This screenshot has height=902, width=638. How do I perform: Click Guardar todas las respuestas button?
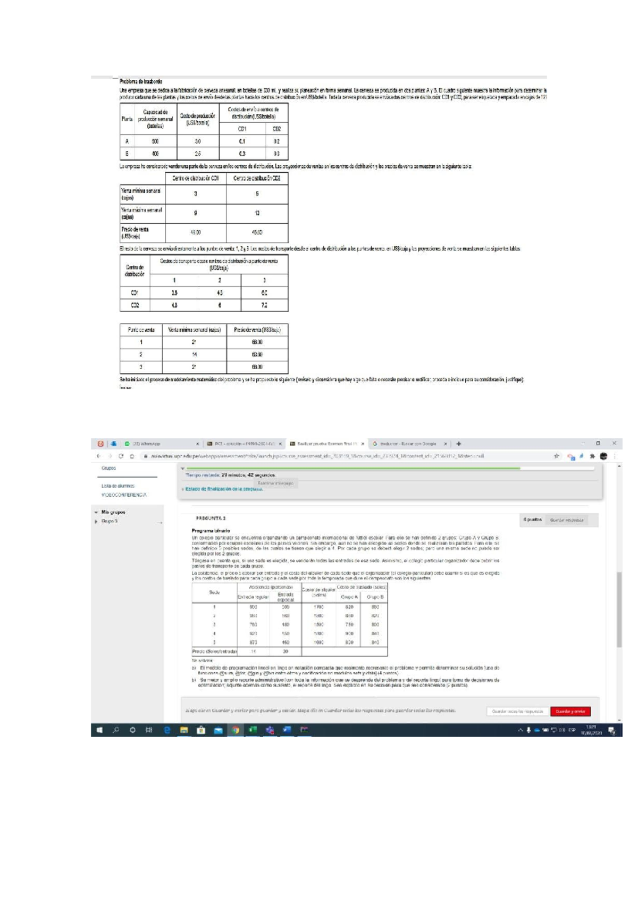(x=517, y=711)
